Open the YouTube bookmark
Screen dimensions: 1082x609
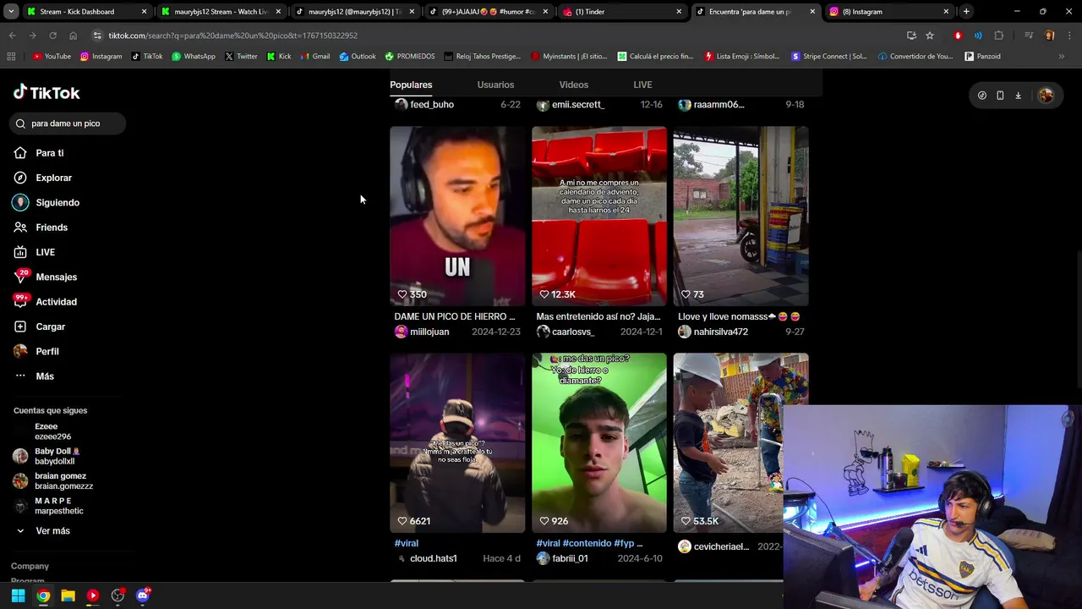pos(52,56)
